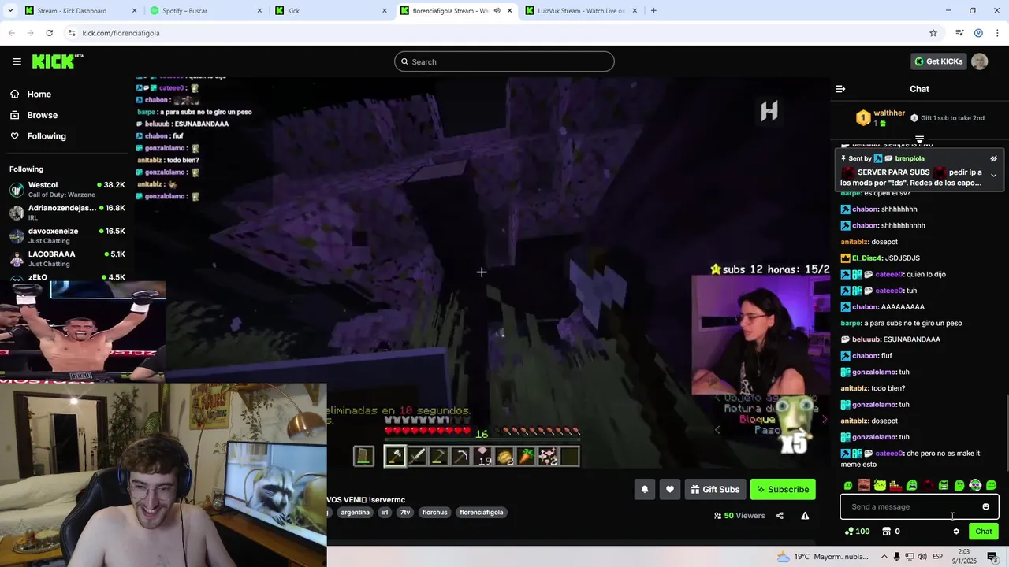Open the Kick user avatar menu
This screenshot has height=567, width=1009.
tap(979, 61)
